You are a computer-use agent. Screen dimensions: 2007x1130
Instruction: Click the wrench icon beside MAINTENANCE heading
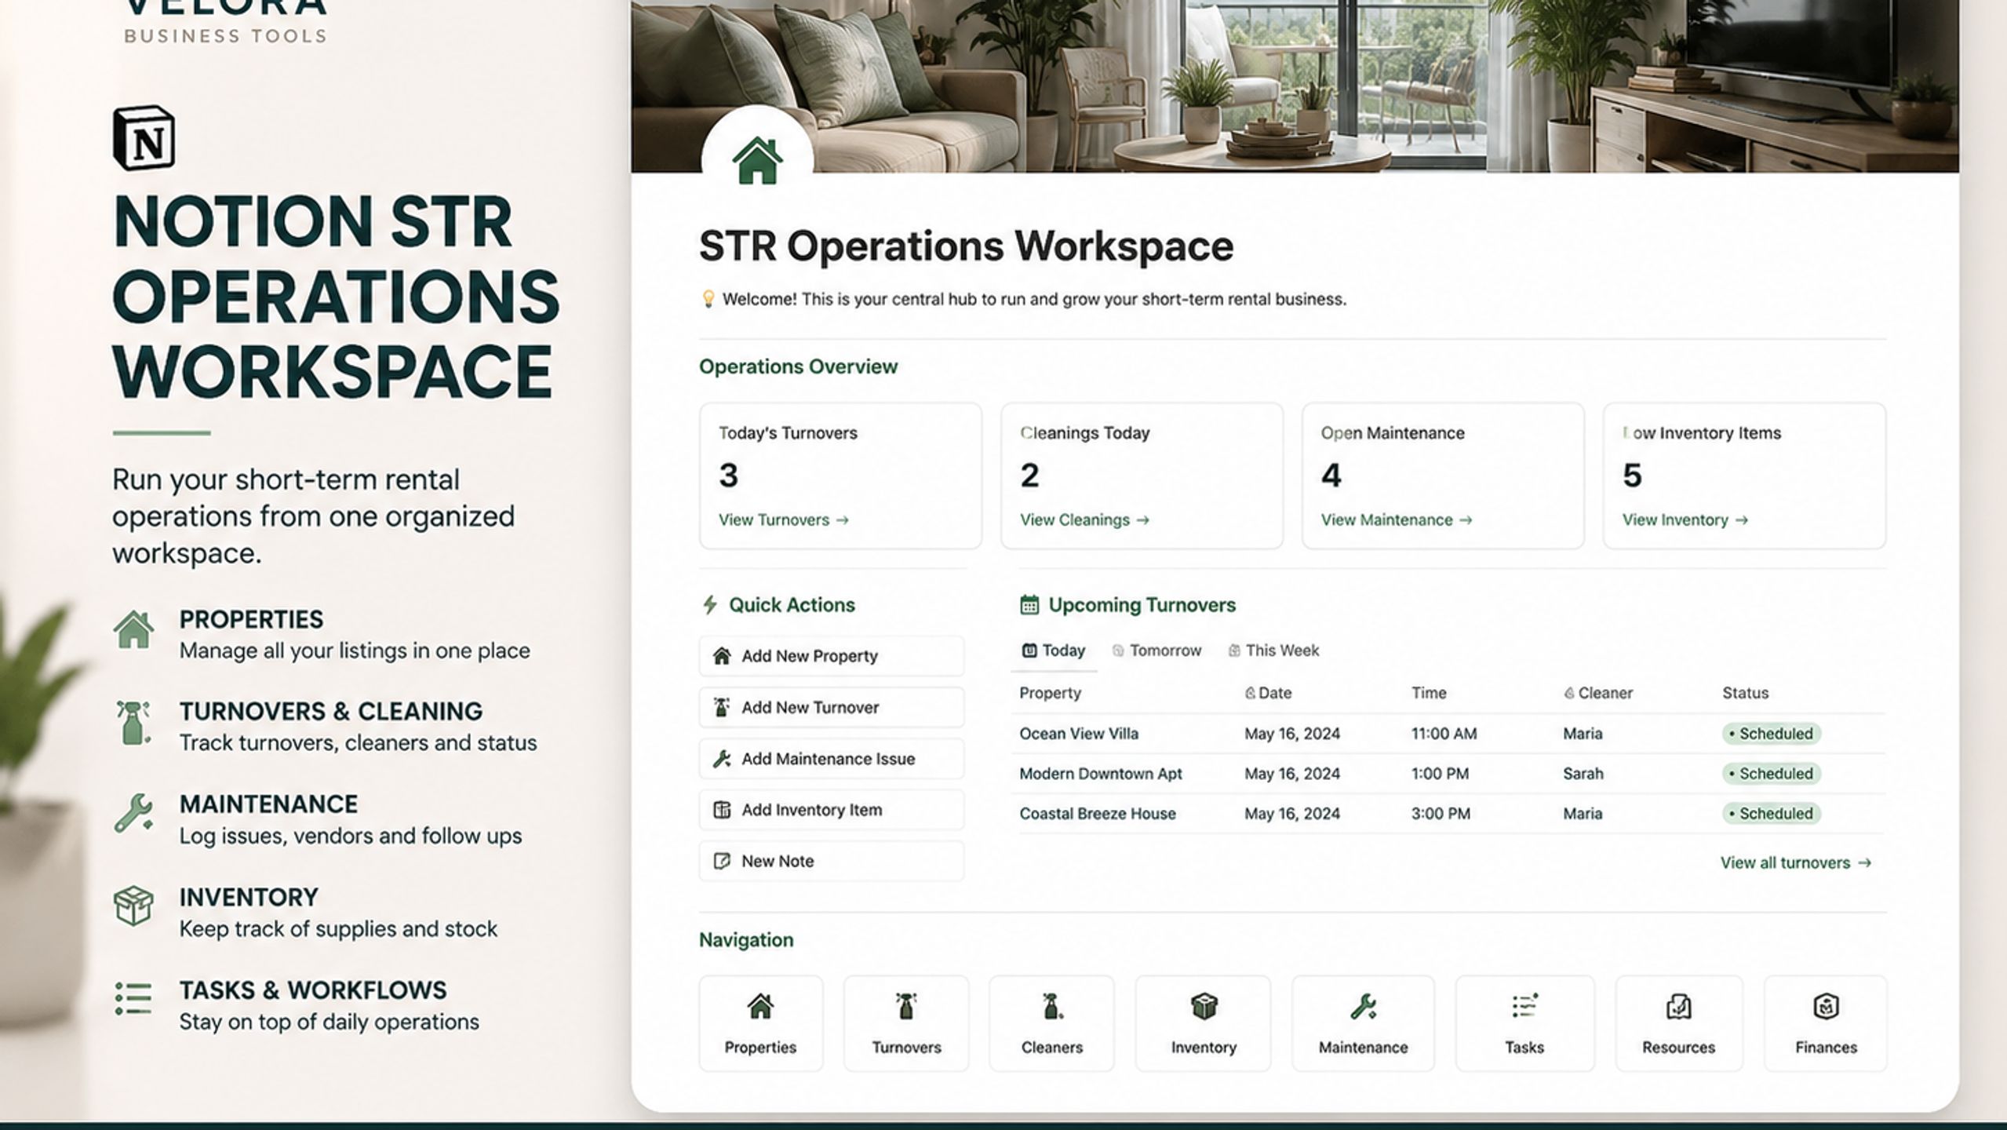(x=133, y=813)
